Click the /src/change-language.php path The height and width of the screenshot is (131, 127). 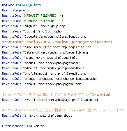(x=76, y=79)
